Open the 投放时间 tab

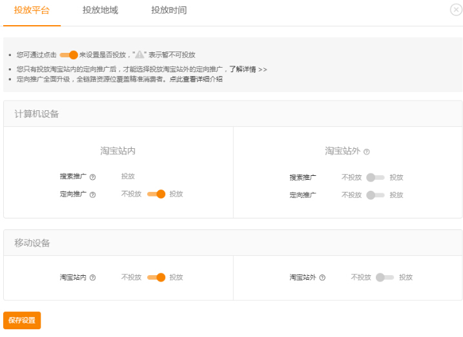pyautogui.click(x=169, y=10)
